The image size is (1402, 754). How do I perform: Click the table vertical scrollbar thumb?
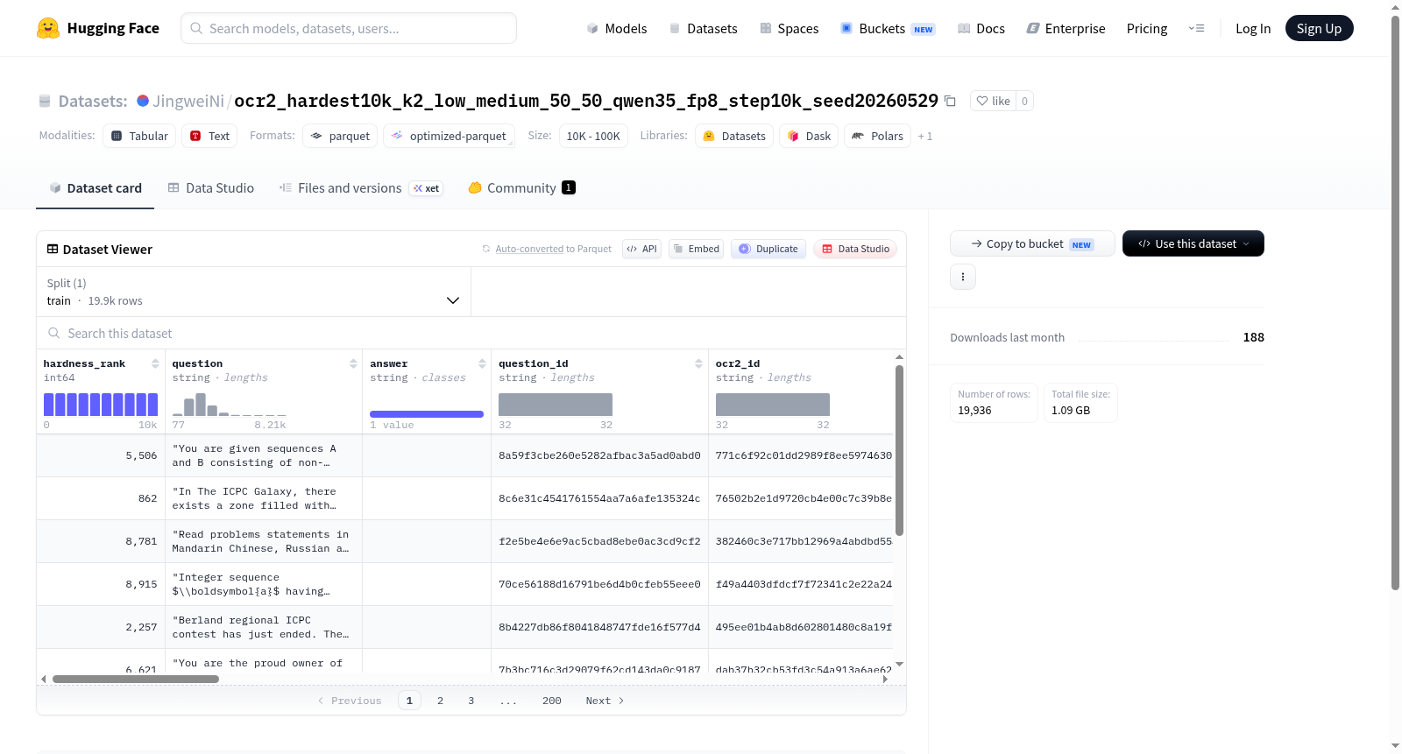click(x=899, y=450)
